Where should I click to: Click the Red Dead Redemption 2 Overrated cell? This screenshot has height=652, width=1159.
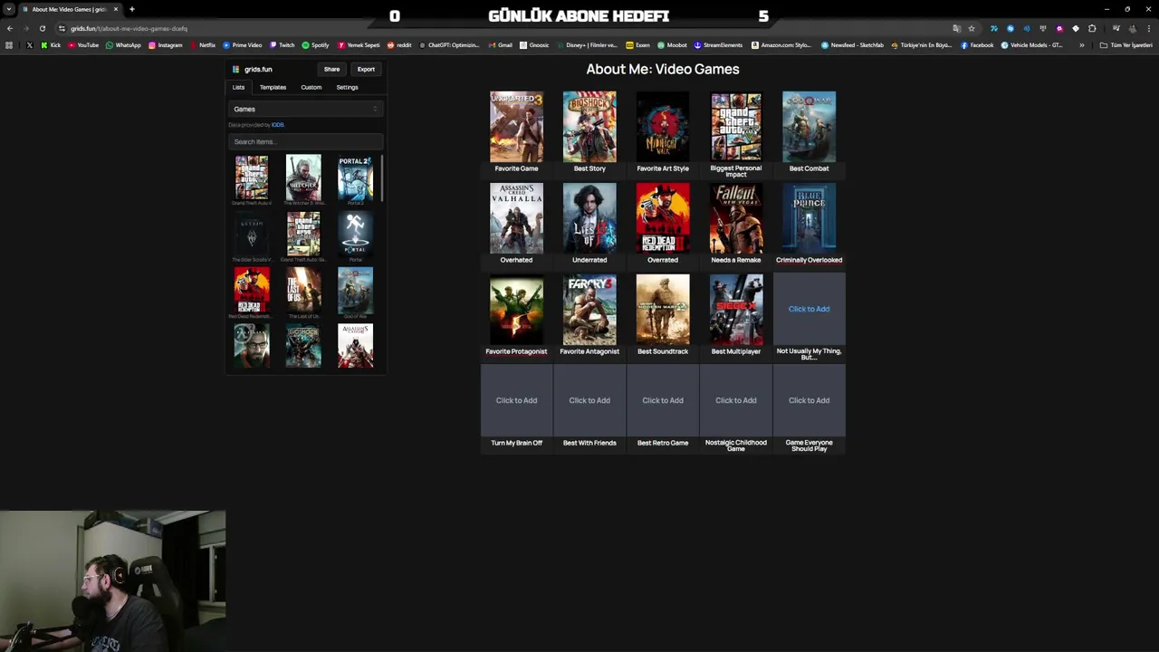pyautogui.click(x=663, y=218)
